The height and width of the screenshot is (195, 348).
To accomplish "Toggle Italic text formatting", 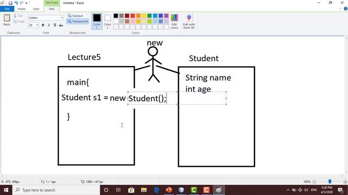I will tap(49, 25).
